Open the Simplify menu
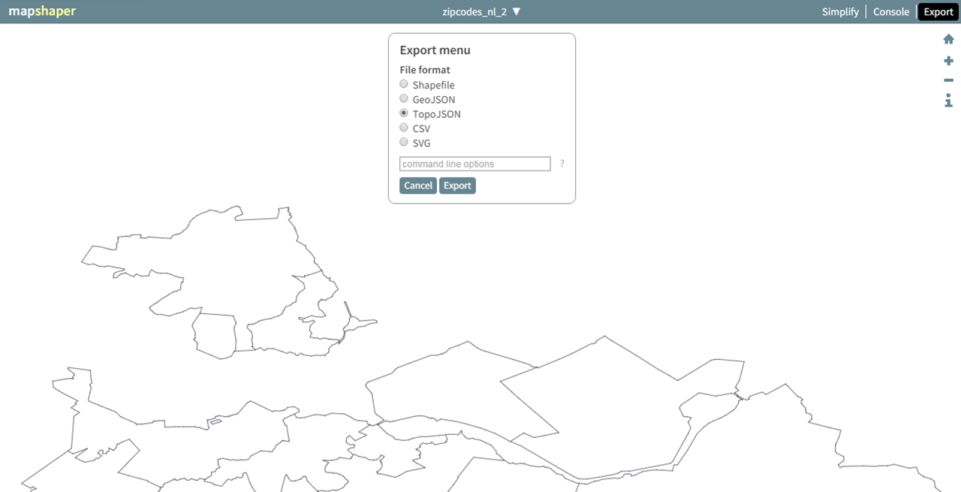 coord(840,12)
